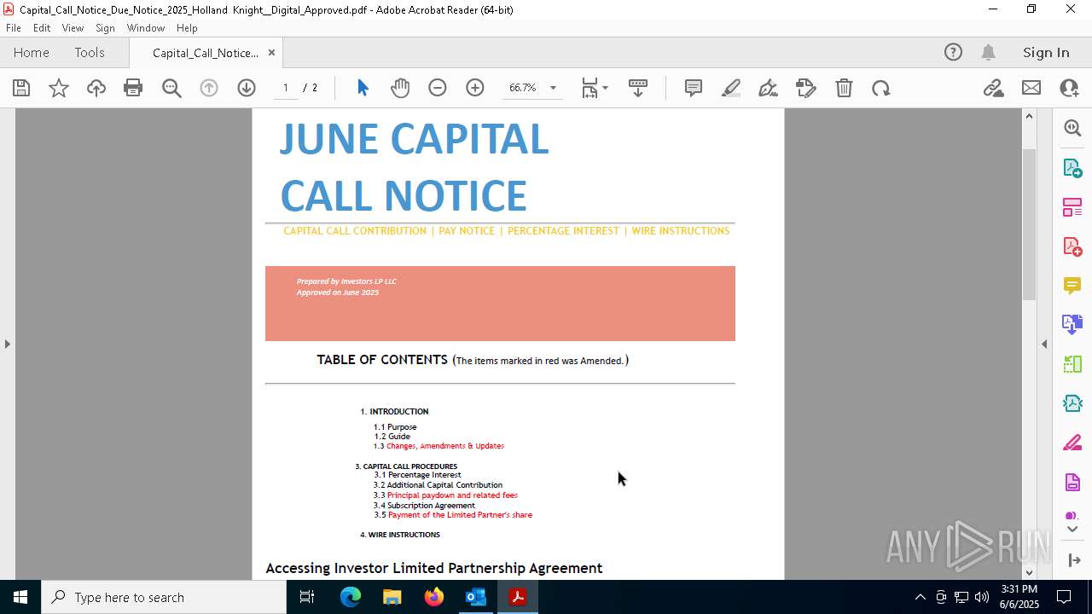Delete the page with the trash icon
The image size is (1092, 614).
point(844,88)
